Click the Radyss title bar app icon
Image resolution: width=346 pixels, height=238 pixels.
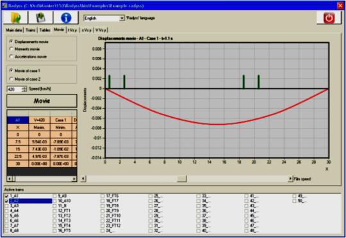(x=4, y=6)
